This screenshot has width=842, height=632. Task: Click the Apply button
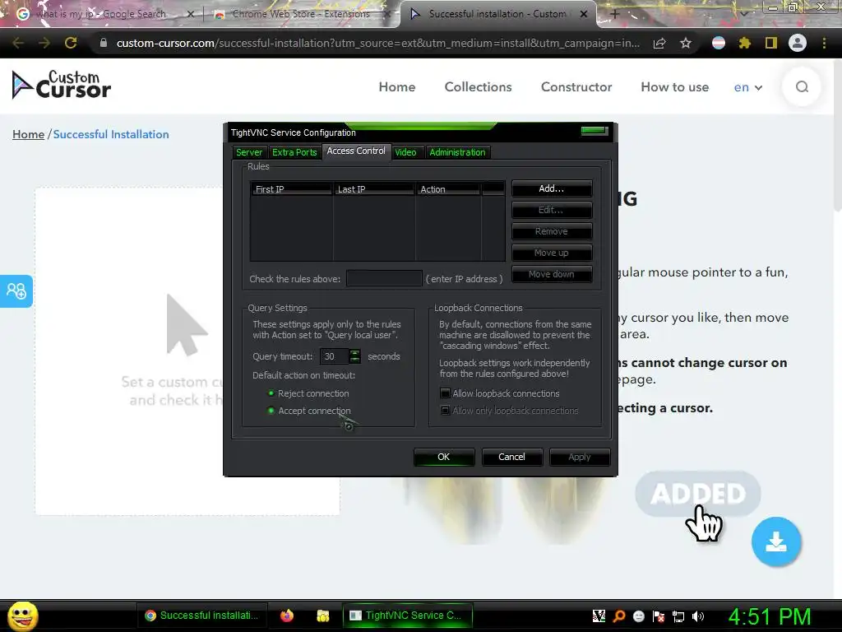(580, 457)
